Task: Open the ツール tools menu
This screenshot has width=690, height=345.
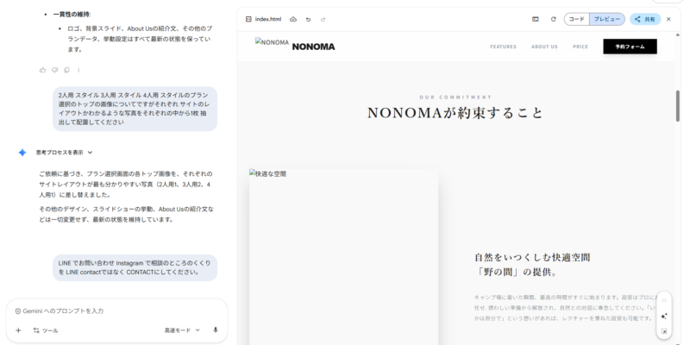Action: tap(46, 329)
